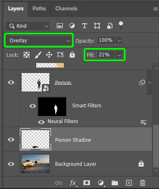Screen dimensions: 159x189
Task: Lock transparent pixels checkerboard icon
Action: (27, 55)
